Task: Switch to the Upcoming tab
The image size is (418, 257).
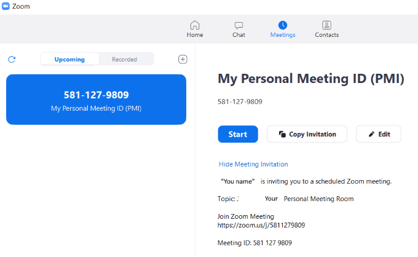Action: [x=69, y=59]
